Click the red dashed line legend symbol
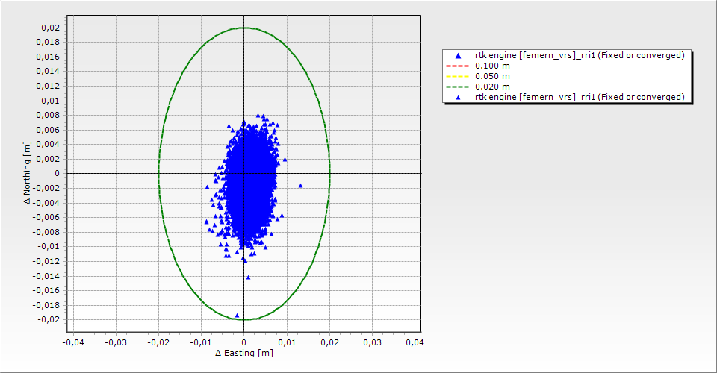The width and height of the screenshot is (717, 373). pos(459,66)
